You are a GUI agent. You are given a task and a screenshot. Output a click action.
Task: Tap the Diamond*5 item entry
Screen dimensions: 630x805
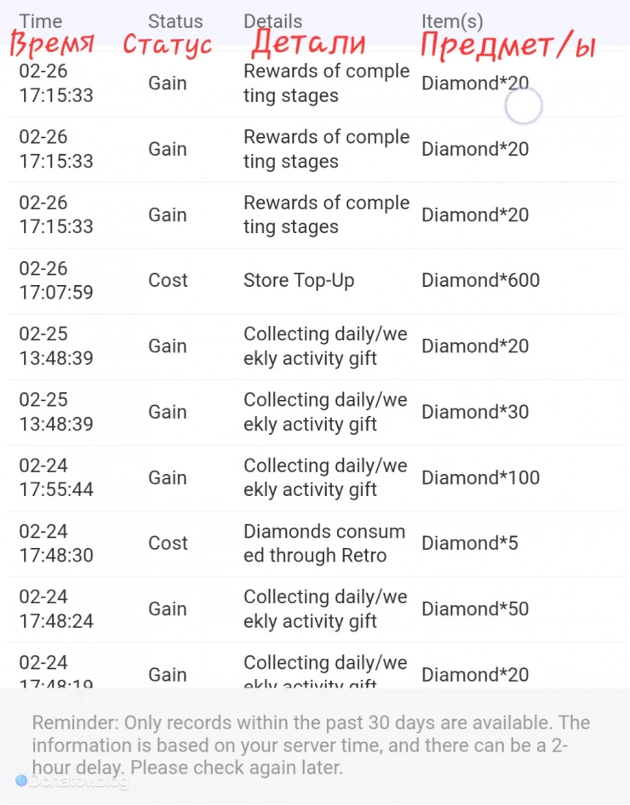469,543
